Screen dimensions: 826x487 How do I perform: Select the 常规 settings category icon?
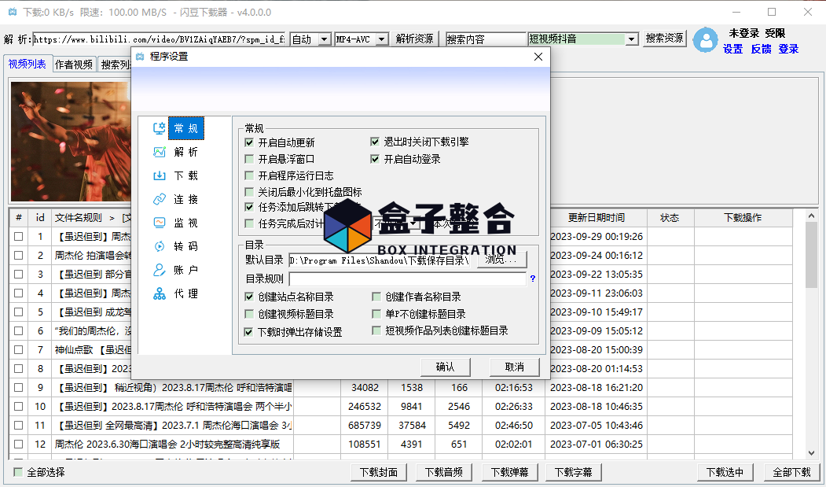click(159, 128)
